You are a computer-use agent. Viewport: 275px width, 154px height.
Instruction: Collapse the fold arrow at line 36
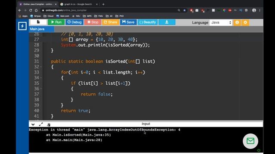tap(41, 89)
